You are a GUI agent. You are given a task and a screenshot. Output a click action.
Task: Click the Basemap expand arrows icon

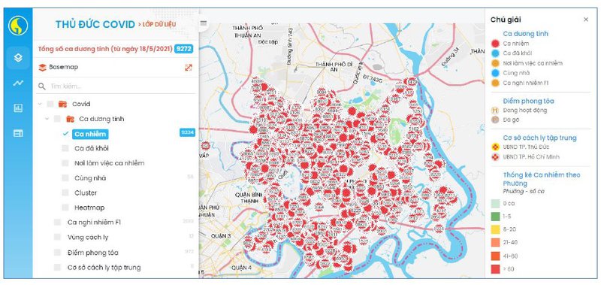189,68
